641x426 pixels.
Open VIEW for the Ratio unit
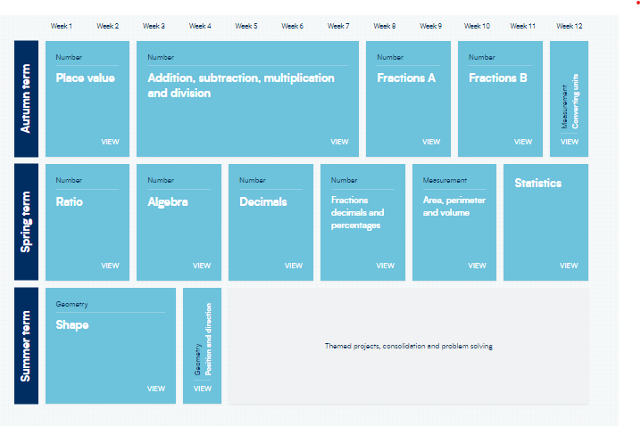click(x=110, y=266)
